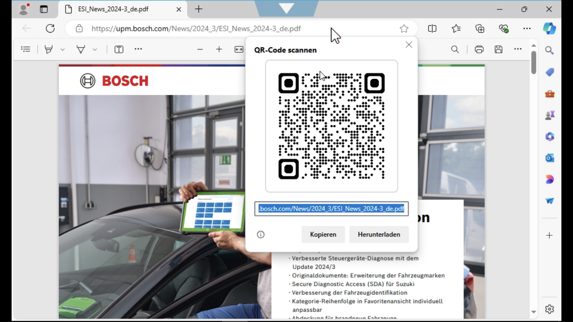Search in the PDF document
Screen dimensions: 573x322
click(x=455, y=49)
